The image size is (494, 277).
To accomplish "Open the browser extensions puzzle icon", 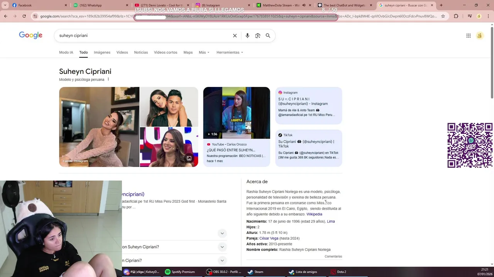I will pyautogui.click(x=456, y=16).
